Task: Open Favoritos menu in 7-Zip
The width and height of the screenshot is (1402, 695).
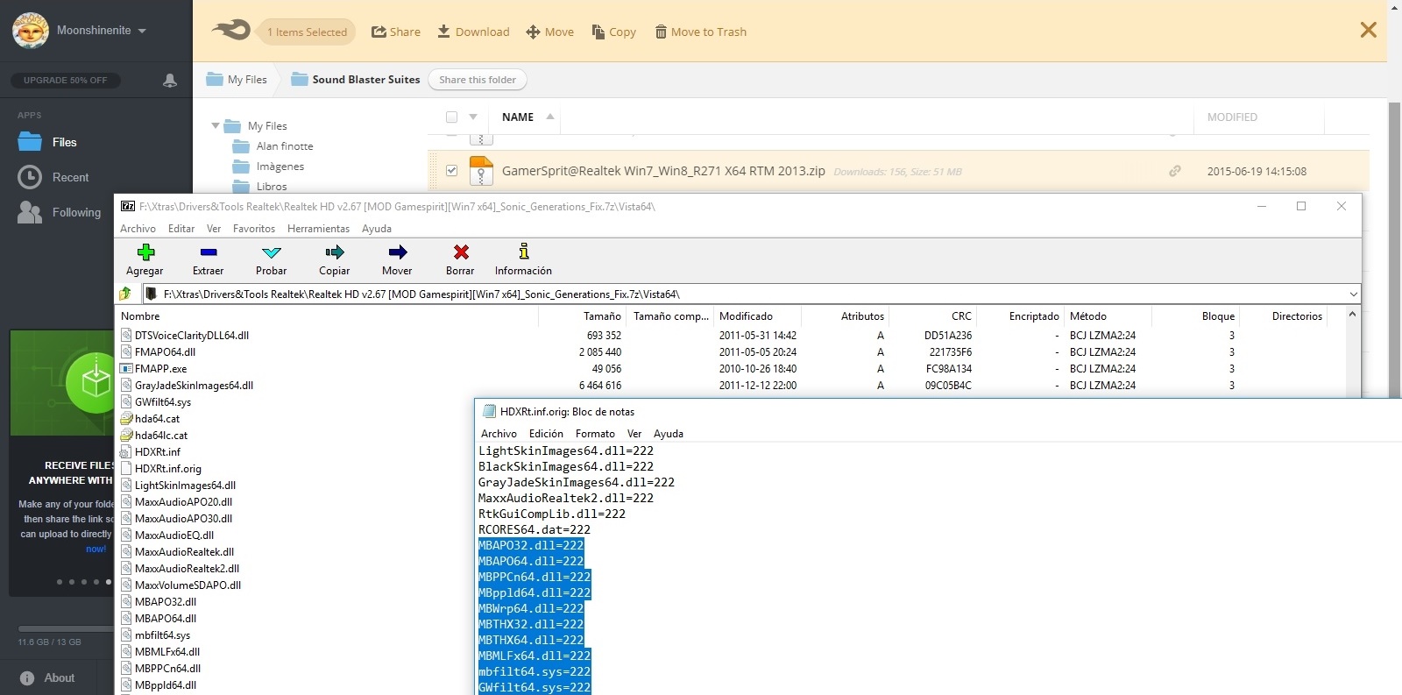Action: click(x=254, y=229)
